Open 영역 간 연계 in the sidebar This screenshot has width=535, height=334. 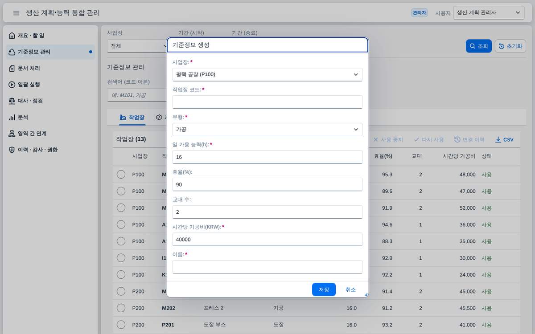pos(50,134)
